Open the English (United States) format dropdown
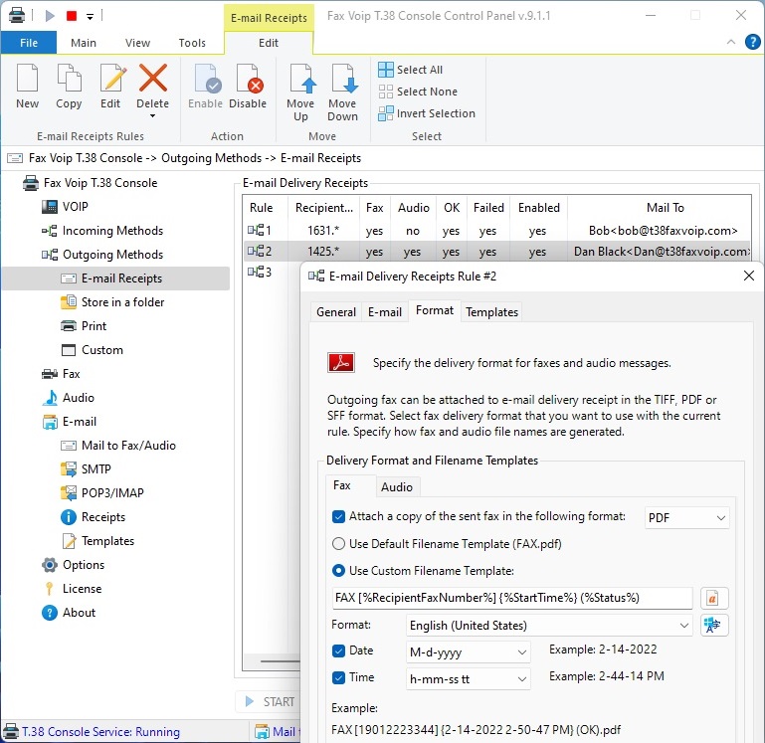The height and width of the screenshot is (743, 765). (x=549, y=626)
